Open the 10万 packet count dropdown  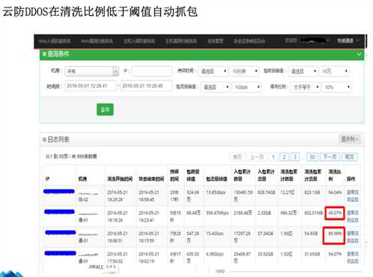click(x=335, y=71)
